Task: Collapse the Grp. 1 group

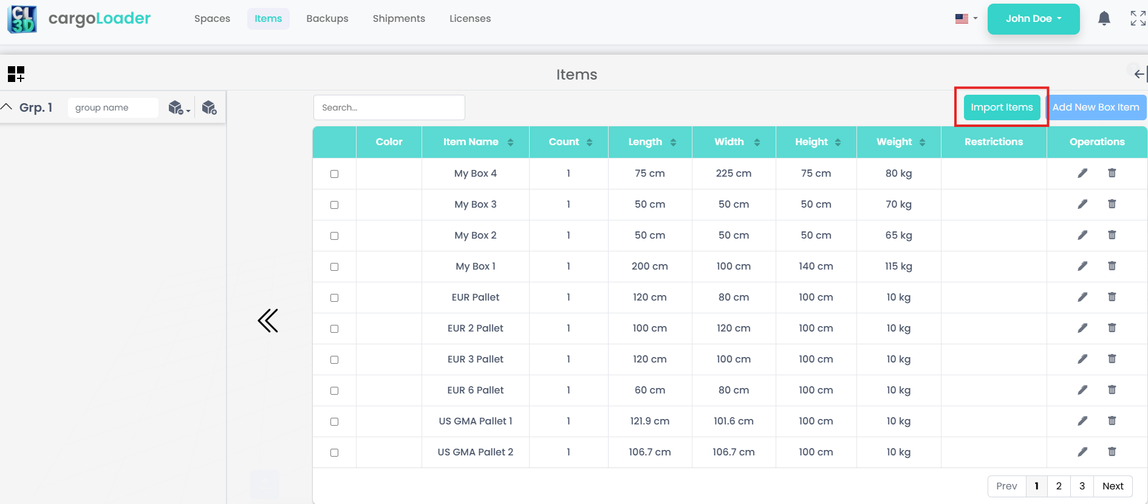Action: point(7,107)
